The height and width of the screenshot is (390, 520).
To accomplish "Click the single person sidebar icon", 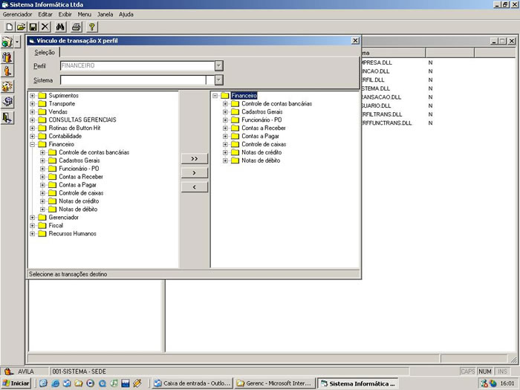I will 7,71.
